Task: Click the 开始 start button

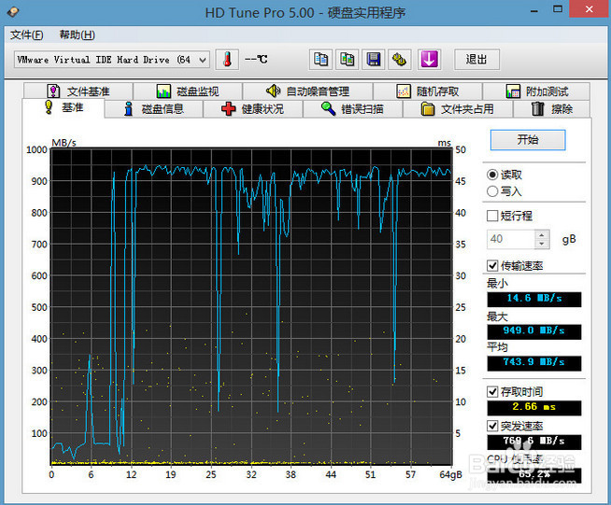Action: click(528, 140)
